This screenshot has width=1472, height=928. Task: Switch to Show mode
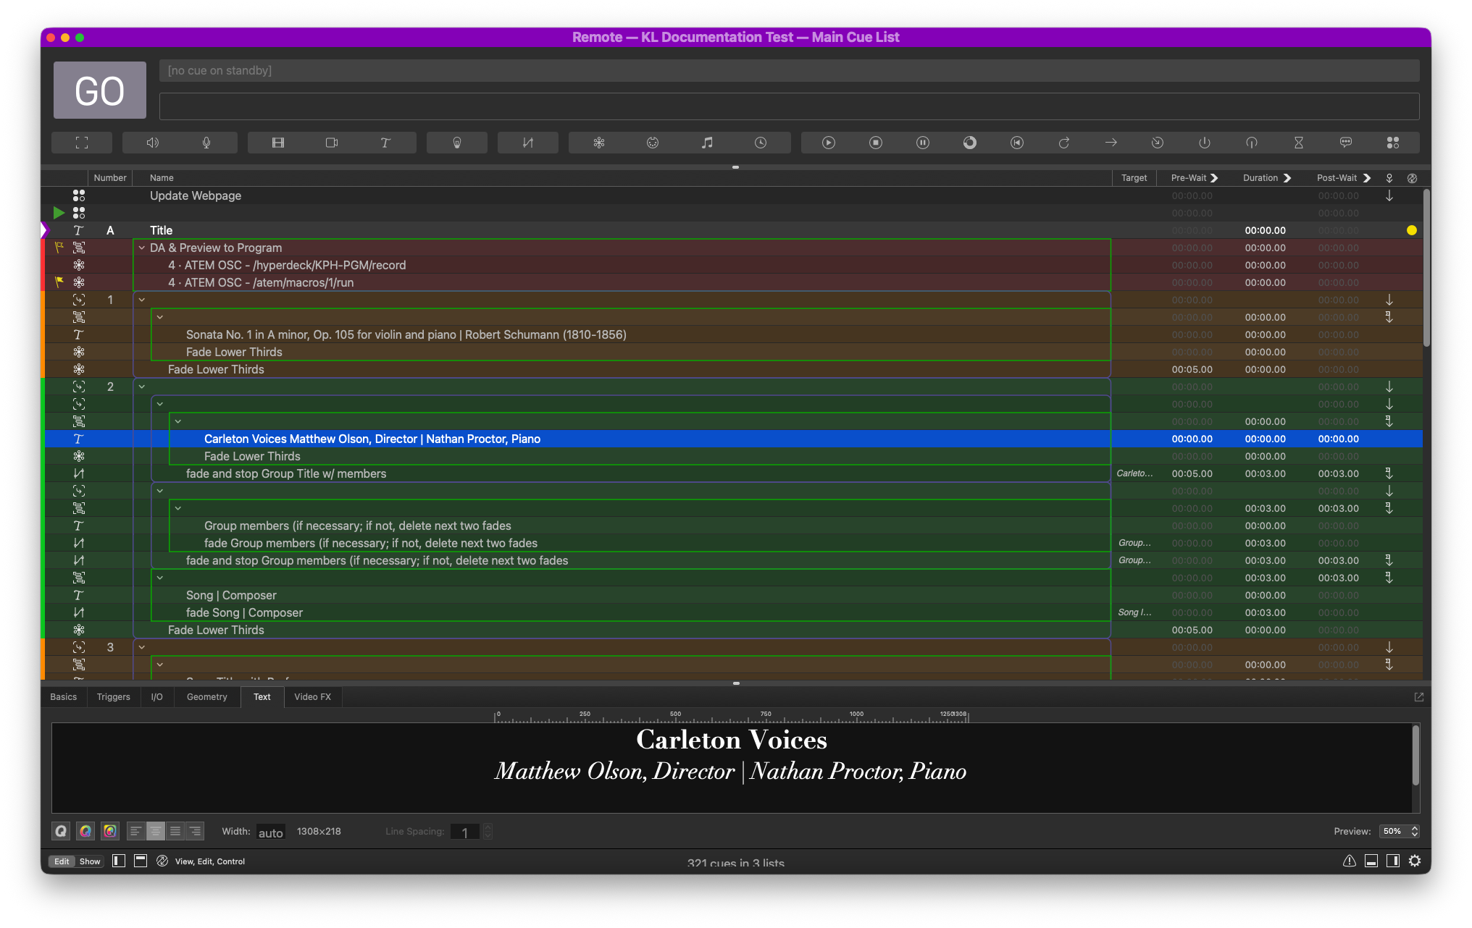[90, 861]
